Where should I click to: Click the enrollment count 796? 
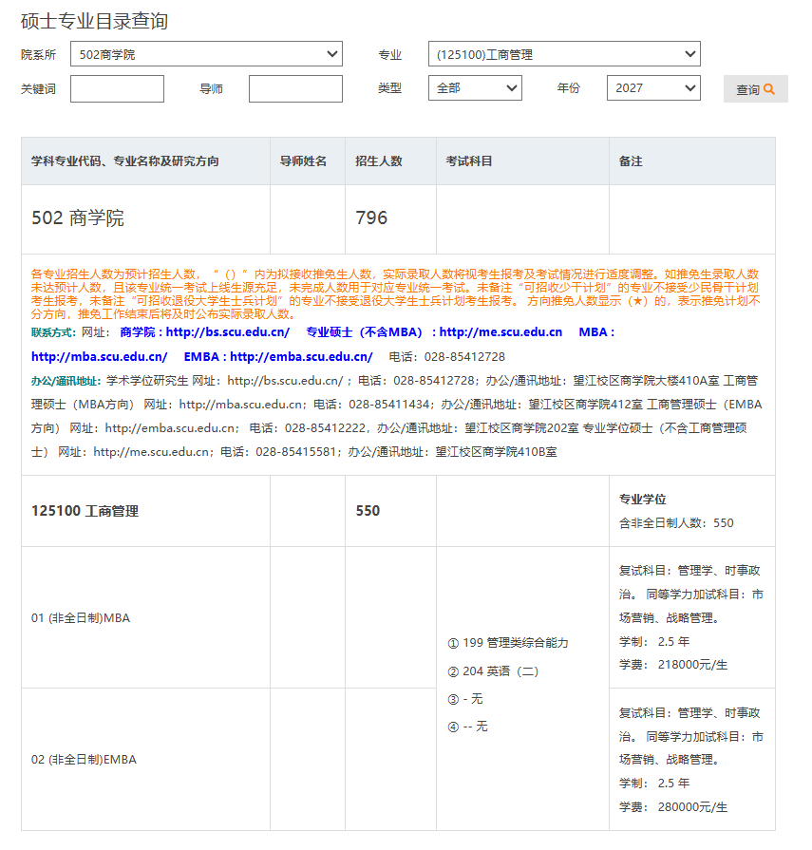[371, 217]
